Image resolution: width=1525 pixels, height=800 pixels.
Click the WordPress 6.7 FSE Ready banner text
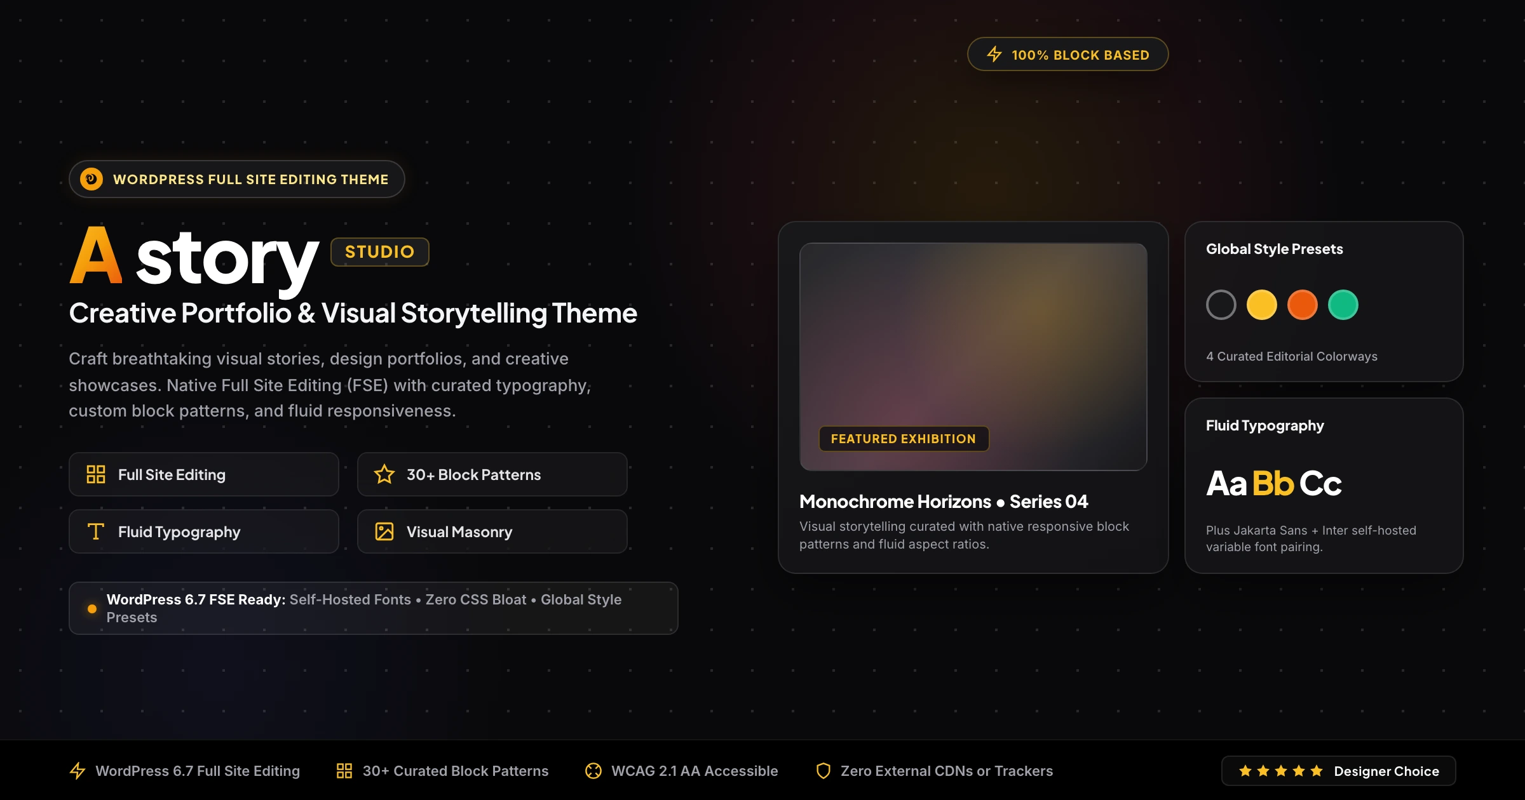click(364, 608)
